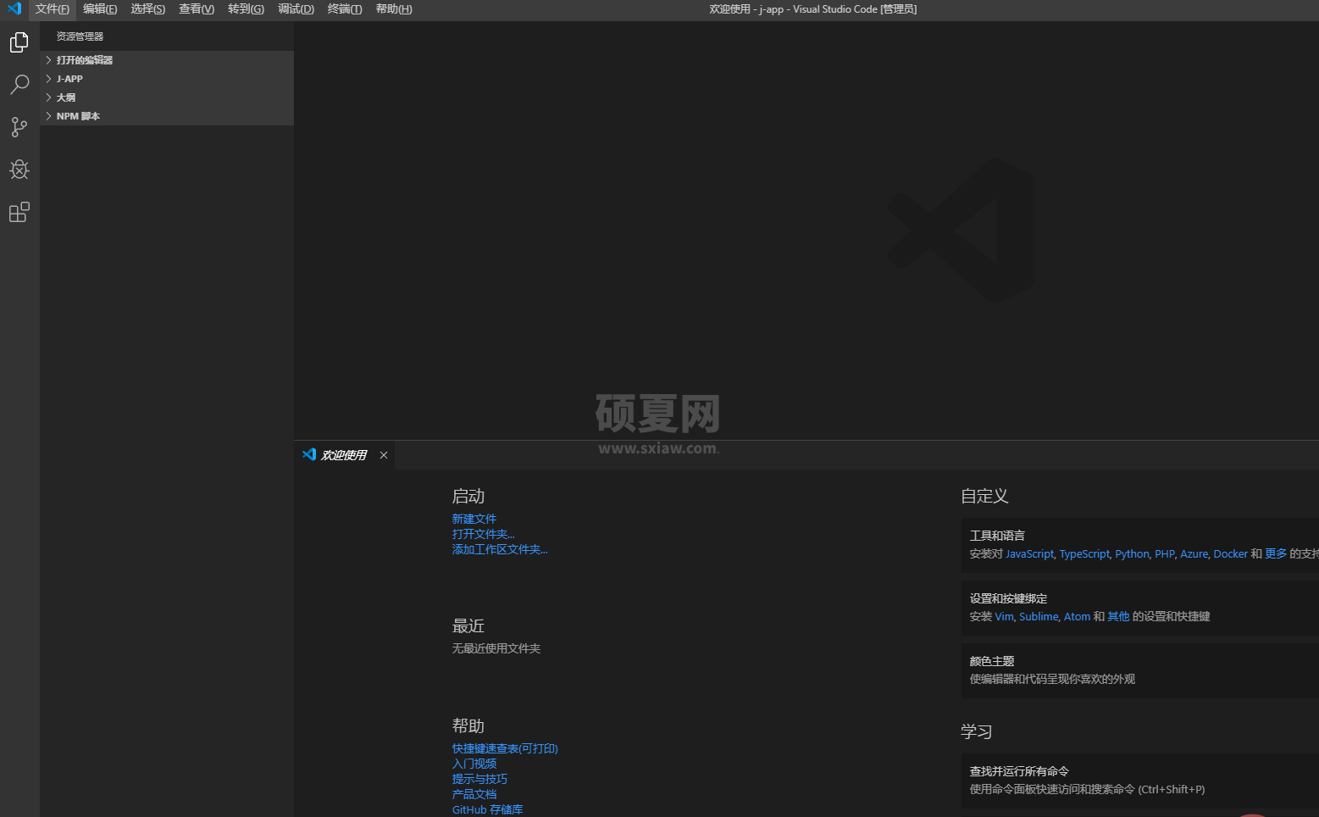Viewport: 1319px width, 817px height.
Task: Open the 快捷键速查表(可打印) link
Action: click(x=505, y=748)
